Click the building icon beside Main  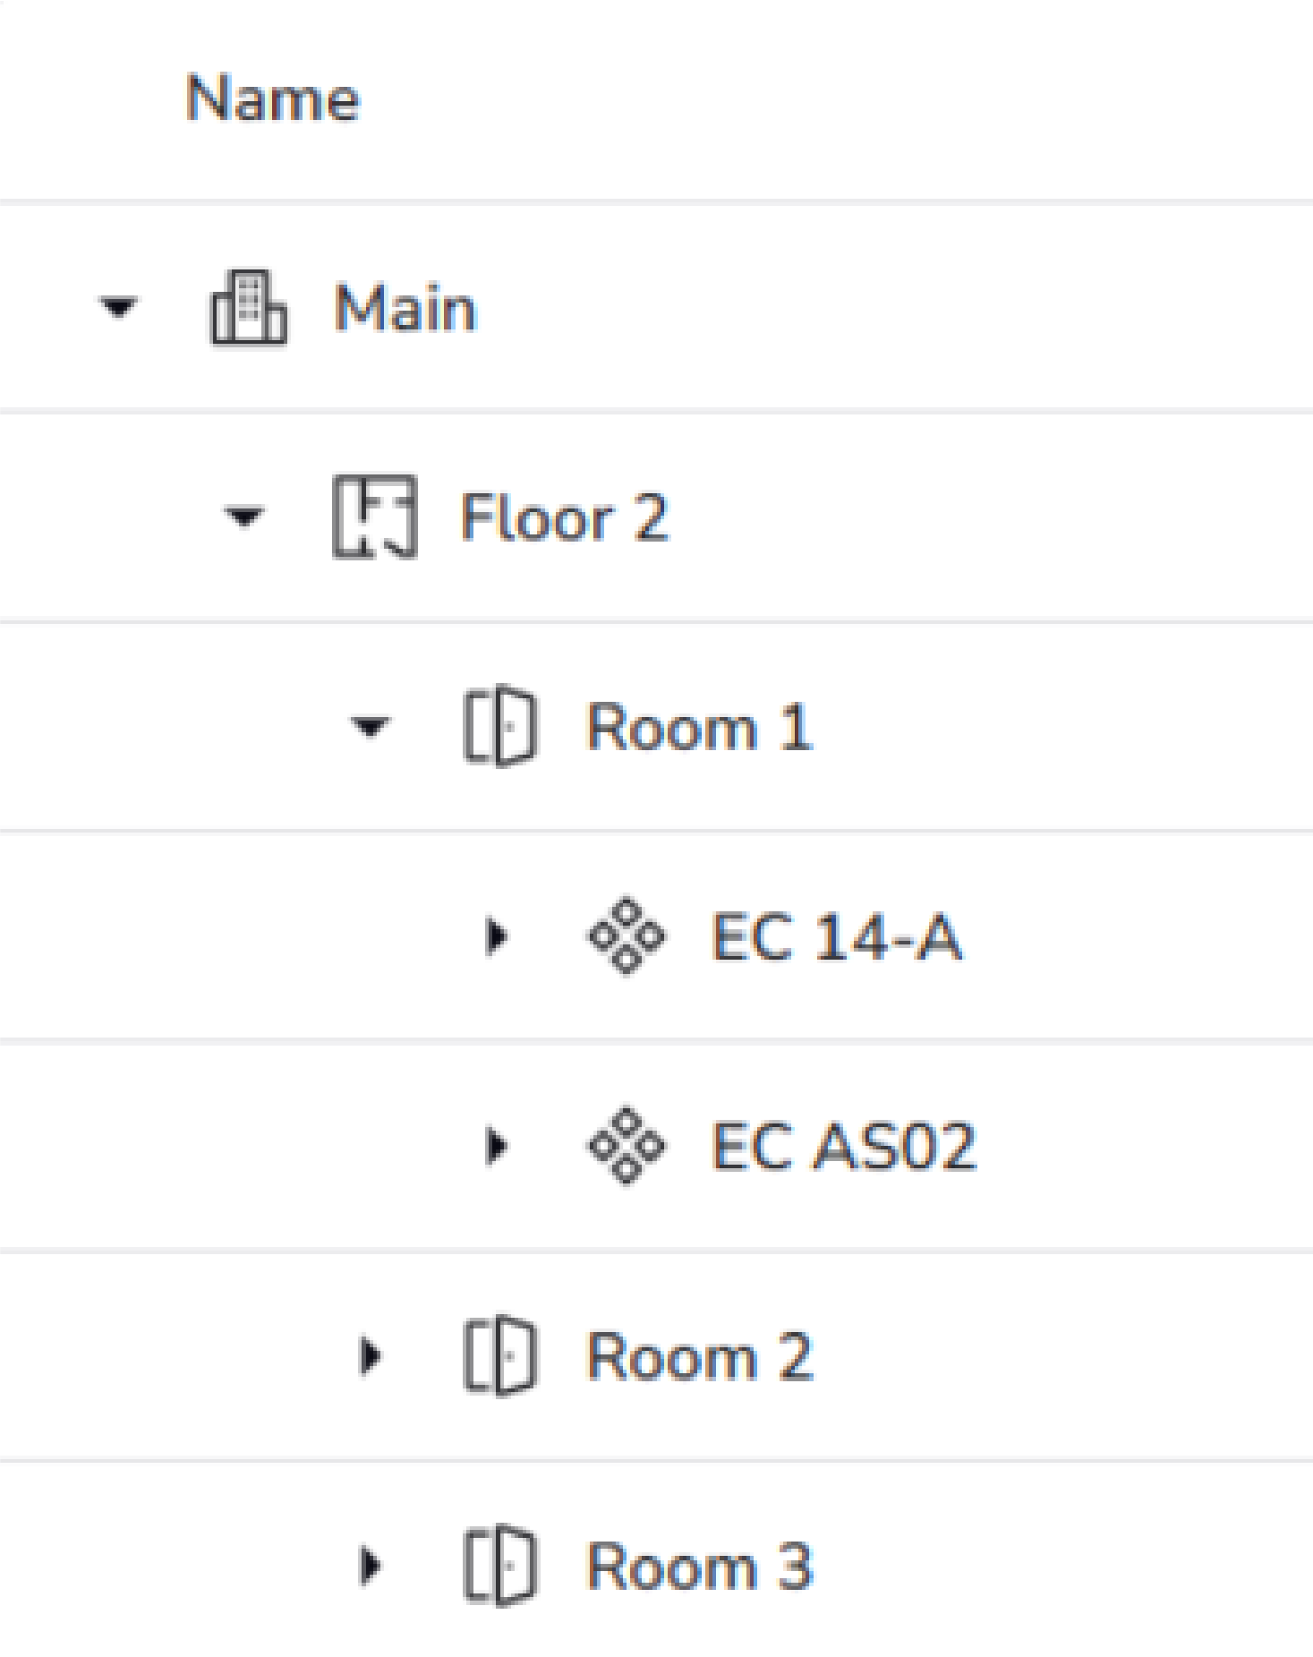248,308
